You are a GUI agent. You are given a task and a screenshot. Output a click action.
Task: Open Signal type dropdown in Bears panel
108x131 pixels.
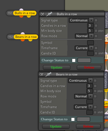[x=81, y=81]
